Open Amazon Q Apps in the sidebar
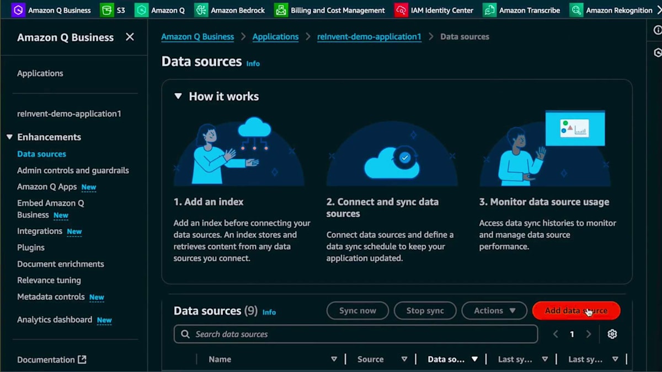 pos(47,187)
